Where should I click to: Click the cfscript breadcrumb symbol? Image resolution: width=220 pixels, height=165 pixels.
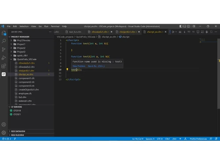pyautogui.click(x=125, y=37)
